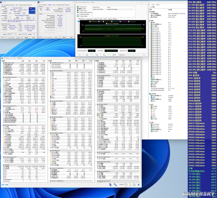This screenshot has width=217, height=198.
Task: Click the '中央处理器(CPU)' overlay temperature row
Action: 202,171
